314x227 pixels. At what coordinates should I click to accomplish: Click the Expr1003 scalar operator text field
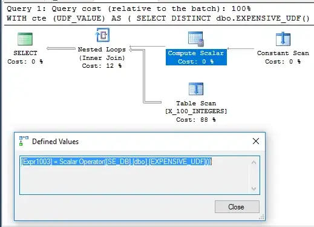click(x=140, y=175)
